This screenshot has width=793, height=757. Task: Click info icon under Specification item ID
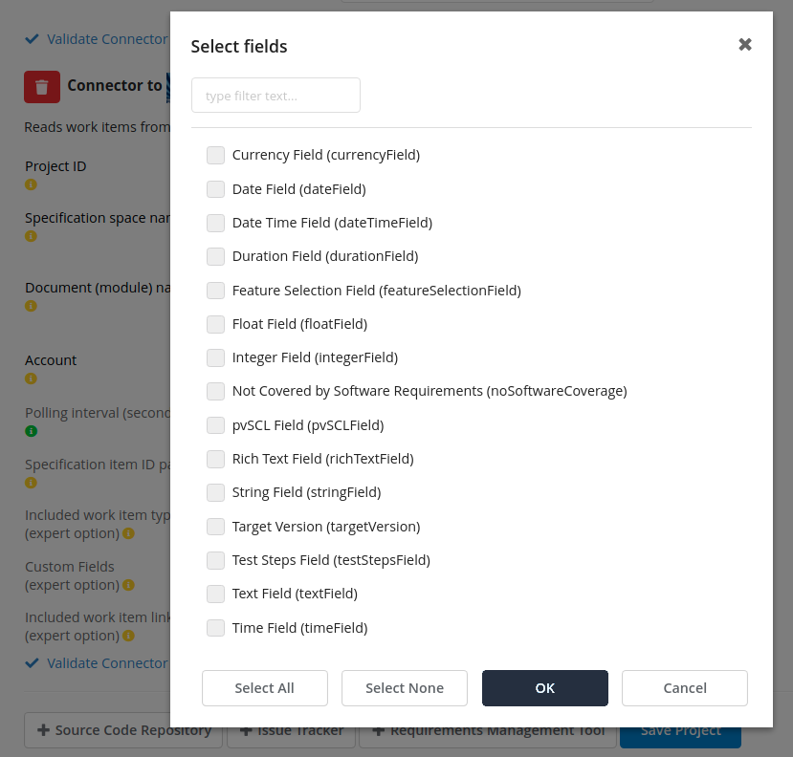coord(31,483)
